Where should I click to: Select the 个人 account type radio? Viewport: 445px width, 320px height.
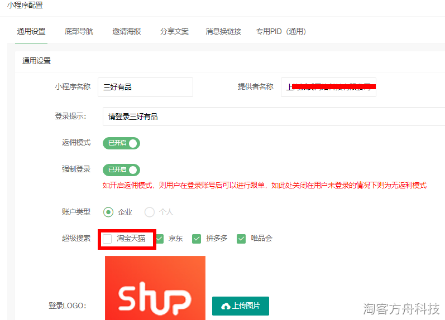150,212
